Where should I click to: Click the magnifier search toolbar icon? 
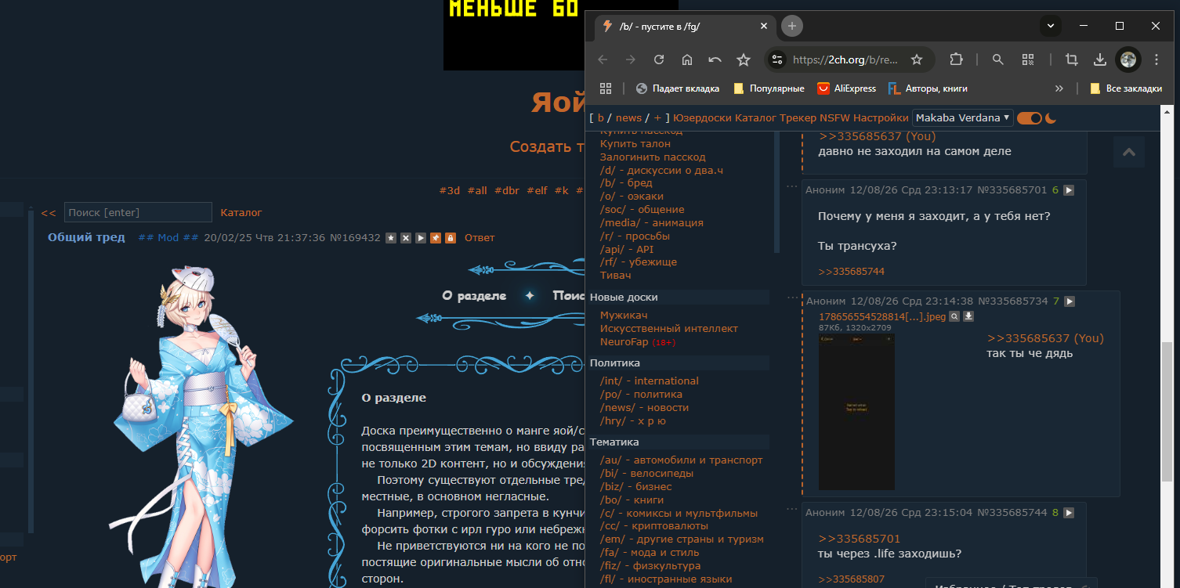(998, 60)
